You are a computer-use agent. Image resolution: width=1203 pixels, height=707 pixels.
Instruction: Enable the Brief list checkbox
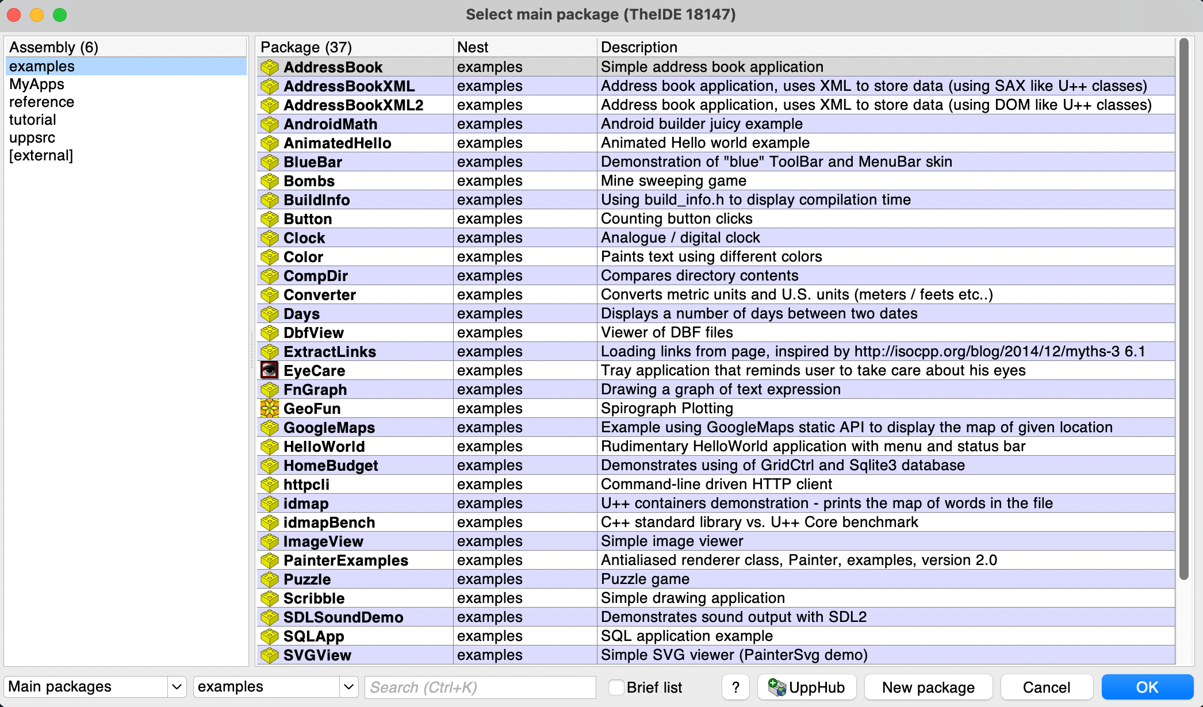coord(616,687)
